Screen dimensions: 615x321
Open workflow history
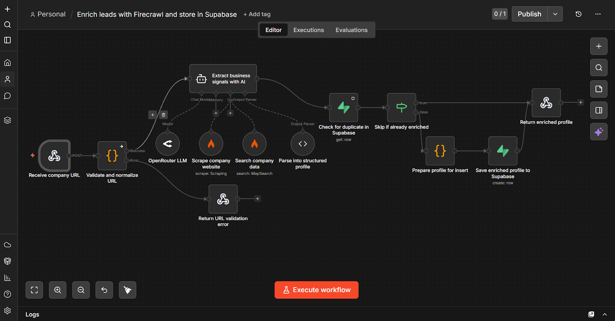click(x=578, y=14)
